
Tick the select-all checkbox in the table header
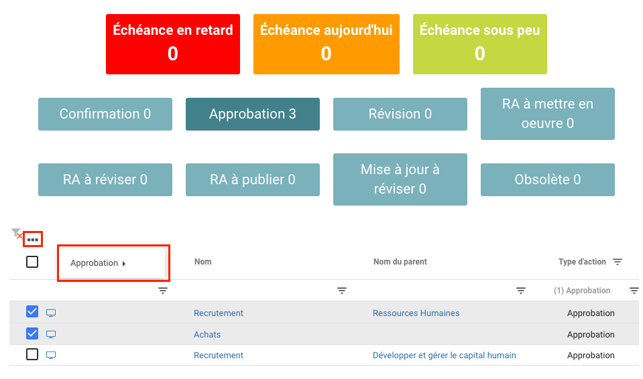click(32, 262)
